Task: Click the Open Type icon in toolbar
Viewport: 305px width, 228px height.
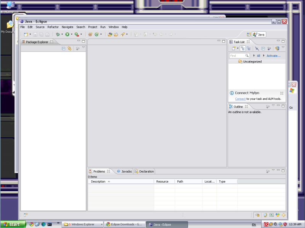Action: [x=110, y=34]
